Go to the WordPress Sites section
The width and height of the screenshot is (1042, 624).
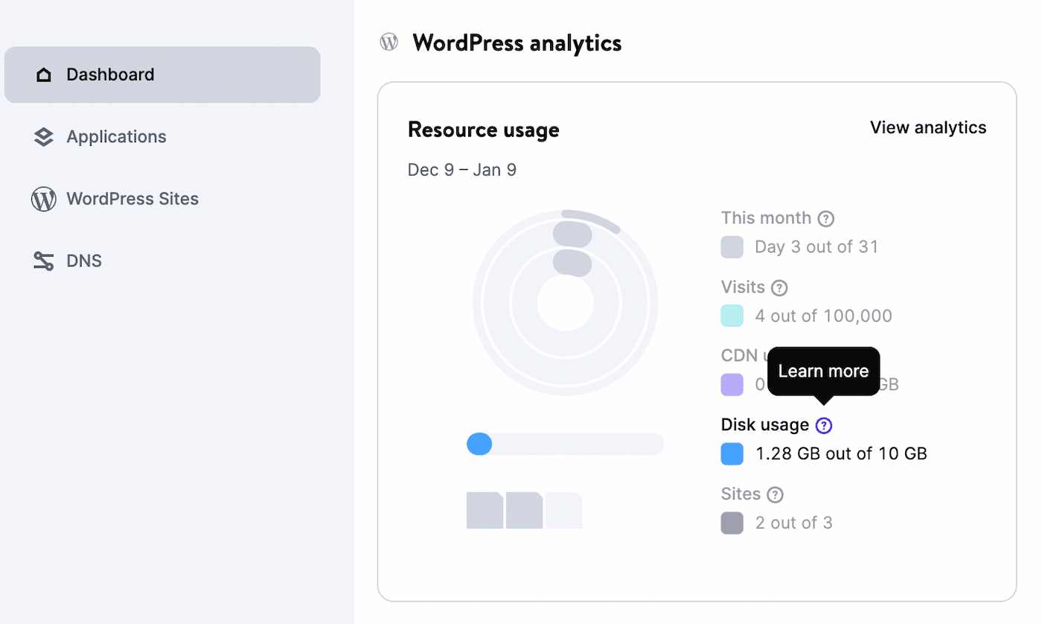pyautogui.click(x=132, y=199)
